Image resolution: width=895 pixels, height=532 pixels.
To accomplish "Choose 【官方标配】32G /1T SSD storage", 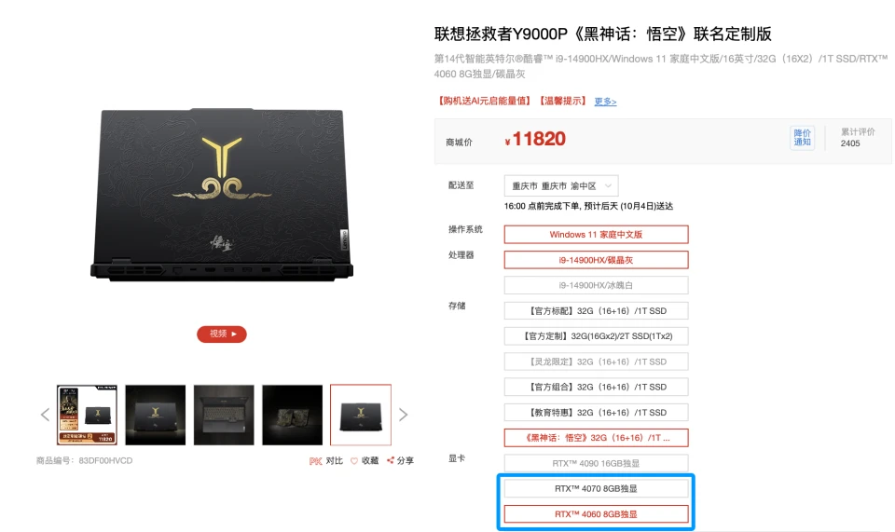I will coord(596,311).
